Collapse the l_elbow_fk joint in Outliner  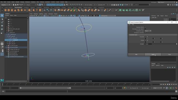click(x=9, y=38)
